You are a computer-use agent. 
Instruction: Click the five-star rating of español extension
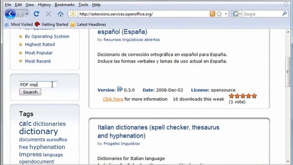[243, 96]
